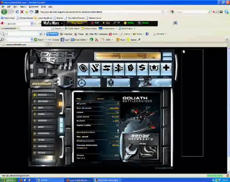Click the blue Search toolbar button

[x=52, y=34]
